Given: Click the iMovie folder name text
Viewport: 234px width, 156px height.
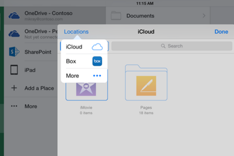Looking at the screenshot, I should (x=86, y=108).
